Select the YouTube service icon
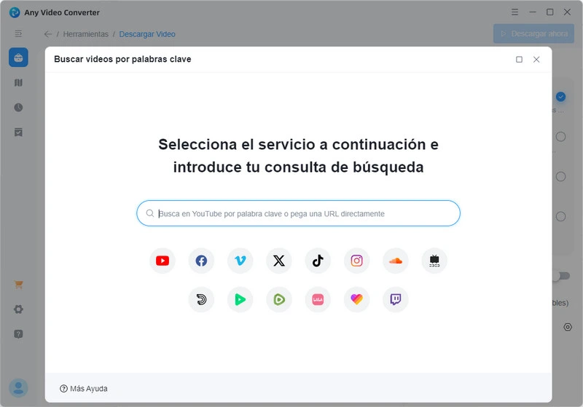 click(163, 261)
